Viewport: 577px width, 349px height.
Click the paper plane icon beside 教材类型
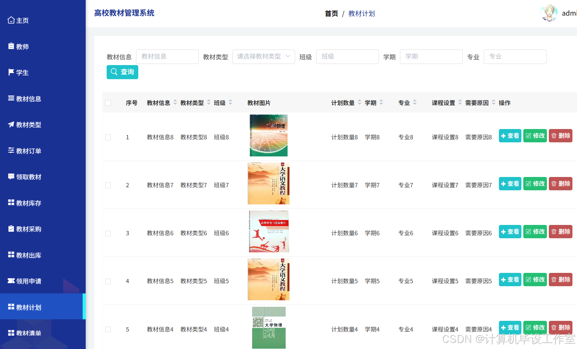tap(11, 124)
